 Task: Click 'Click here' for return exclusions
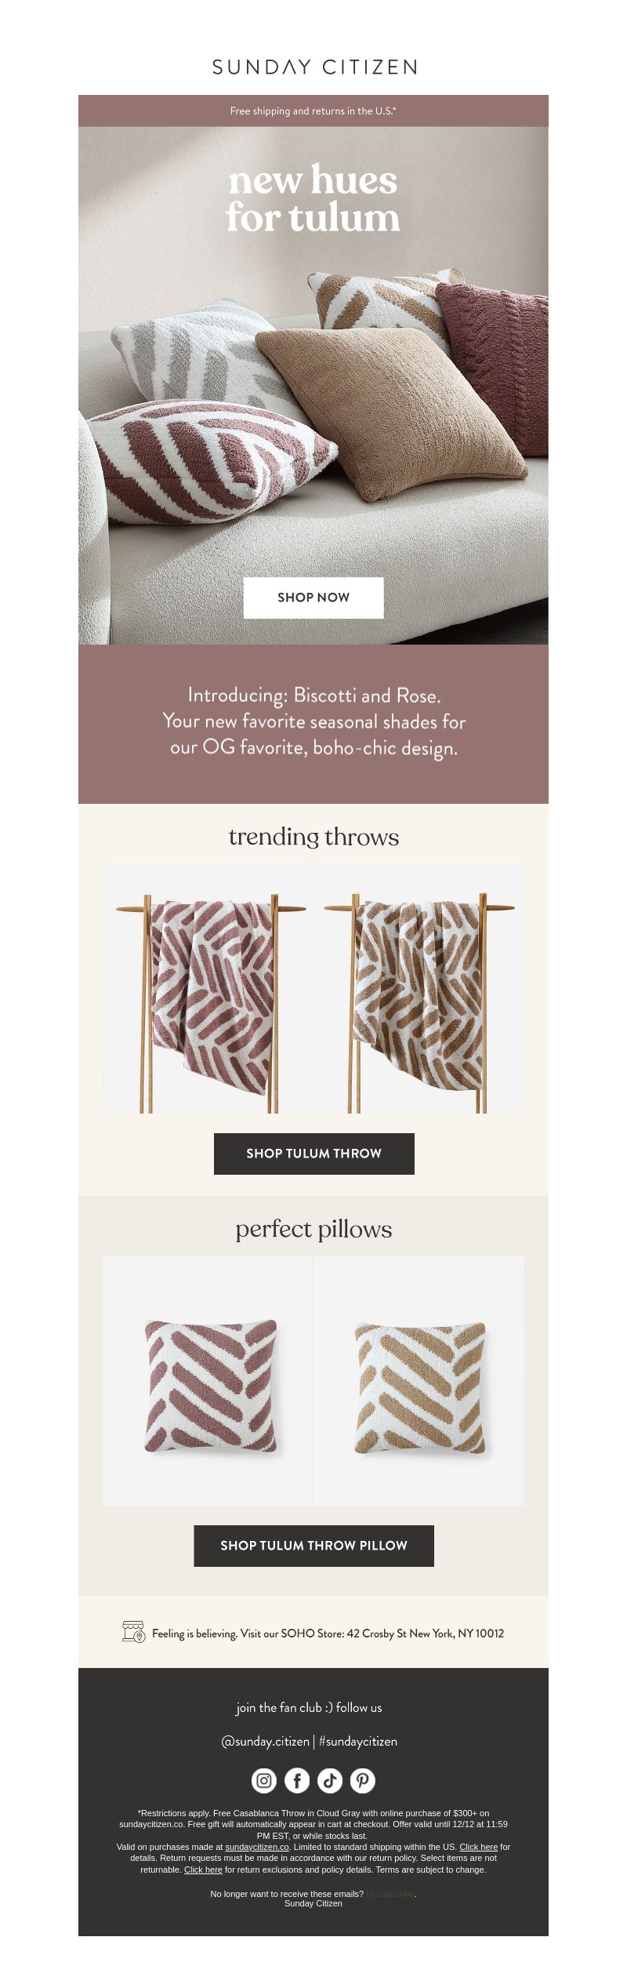[x=203, y=1870]
